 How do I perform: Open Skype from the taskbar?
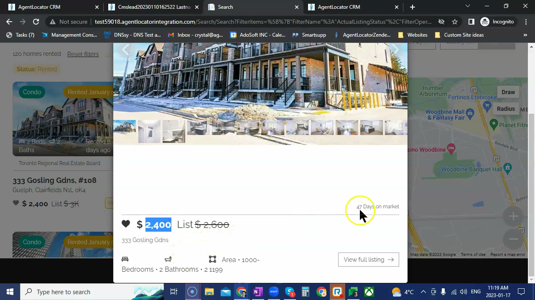(x=290, y=292)
